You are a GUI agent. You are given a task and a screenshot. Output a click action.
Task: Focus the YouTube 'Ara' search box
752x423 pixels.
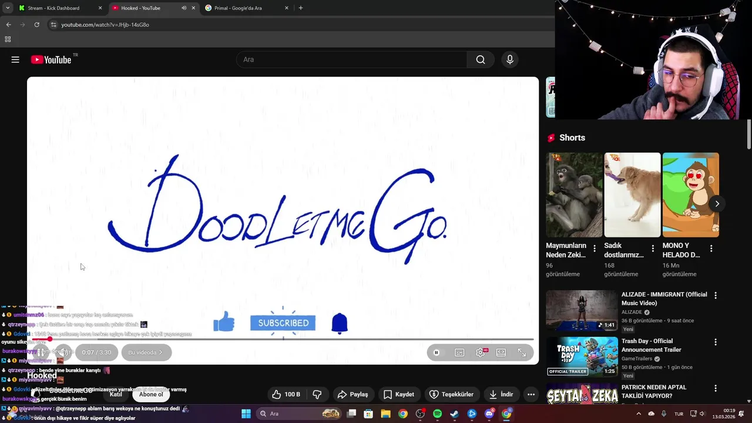coord(351,59)
